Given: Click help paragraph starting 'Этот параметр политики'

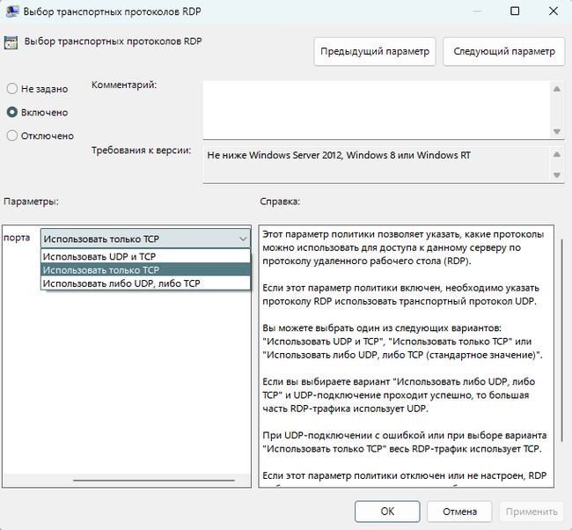Looking at the screenshot, I should tap(403, 247).
